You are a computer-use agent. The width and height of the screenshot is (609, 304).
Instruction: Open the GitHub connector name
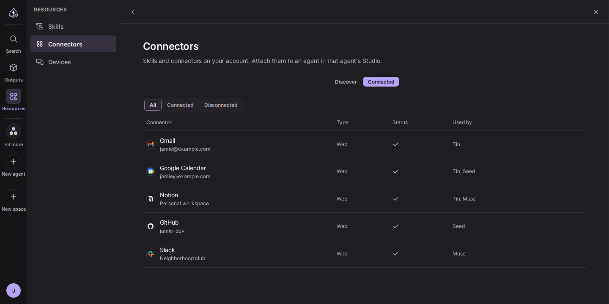169,223
